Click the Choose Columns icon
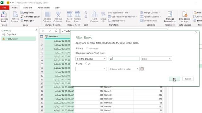Viewport: 202px width, 113px height. 48,14
